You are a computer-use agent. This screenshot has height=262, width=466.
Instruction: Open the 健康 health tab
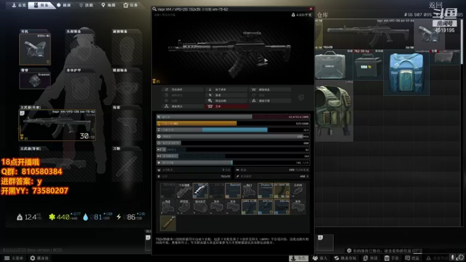[64, 5]
